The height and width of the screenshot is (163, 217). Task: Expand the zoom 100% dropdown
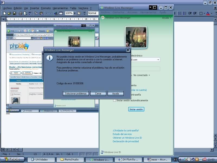pos(75,13)
